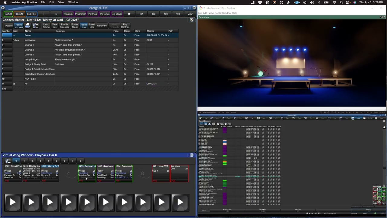
Task: Click the Renumber button
Action: tap(102, 26)
